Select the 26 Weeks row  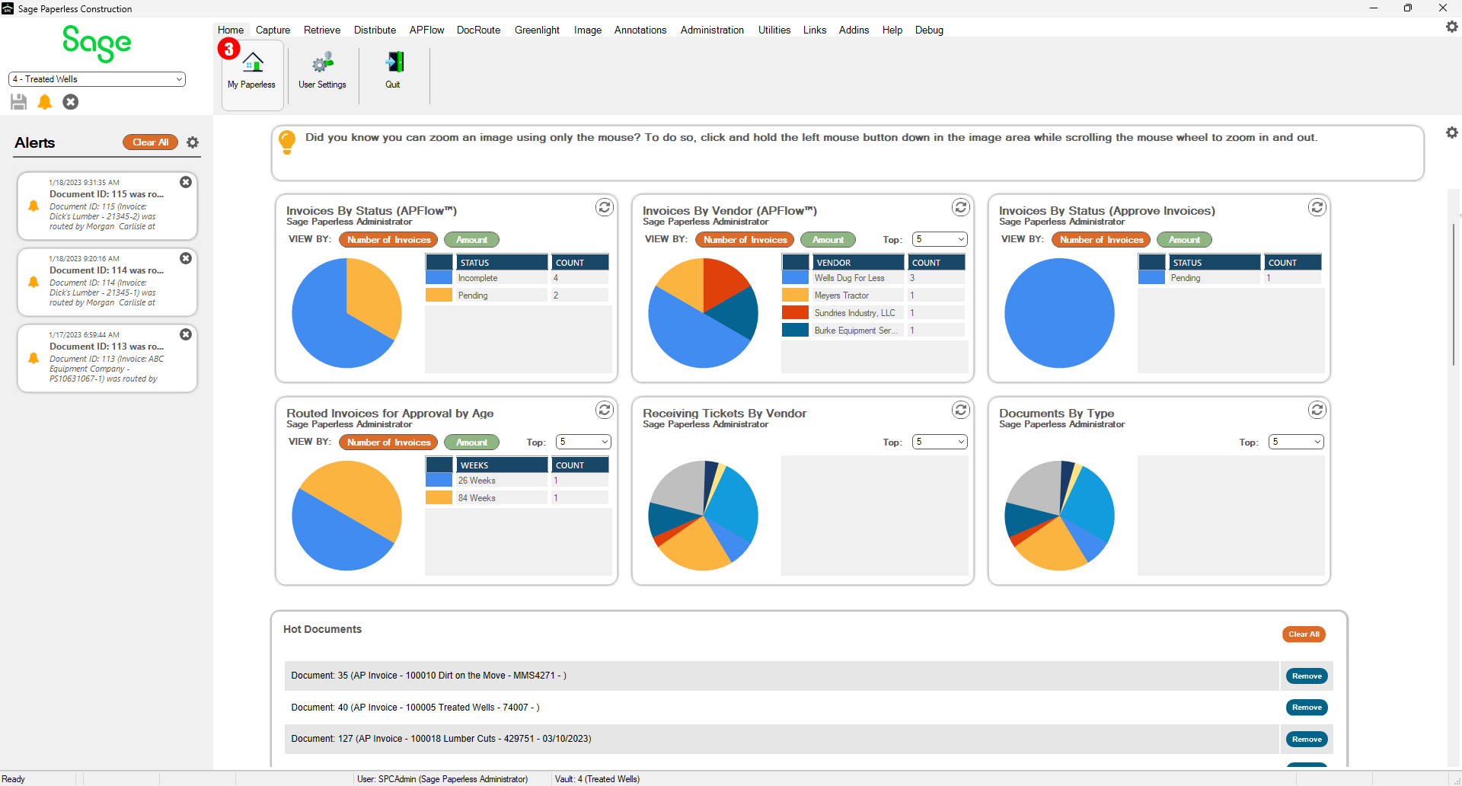coord(517,481)
